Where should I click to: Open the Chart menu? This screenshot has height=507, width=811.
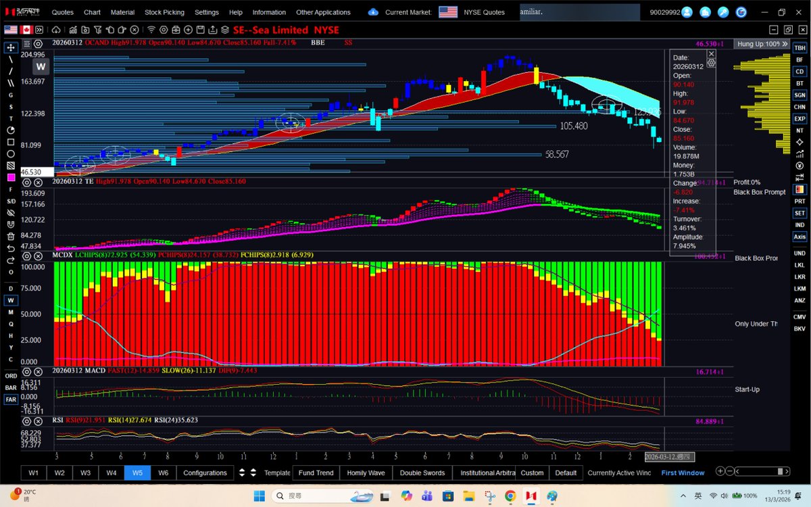pyautogui.click(x=92, y=12)
